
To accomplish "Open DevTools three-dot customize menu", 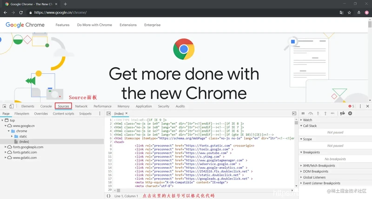I will [x=360, y=106].
